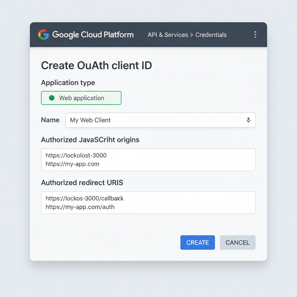
Task: Click the CANCEL button
Action: pos(238,242)
